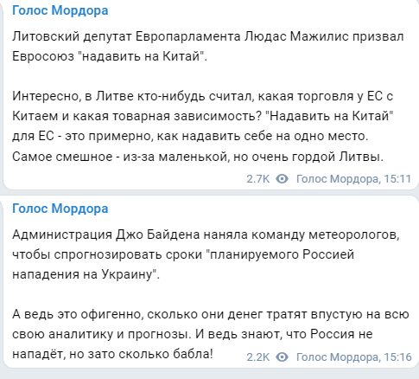Click the eye views icon beside 2.2K
Image resolution: width=419 pixels, height=379 pixels.
click(282, 357)
